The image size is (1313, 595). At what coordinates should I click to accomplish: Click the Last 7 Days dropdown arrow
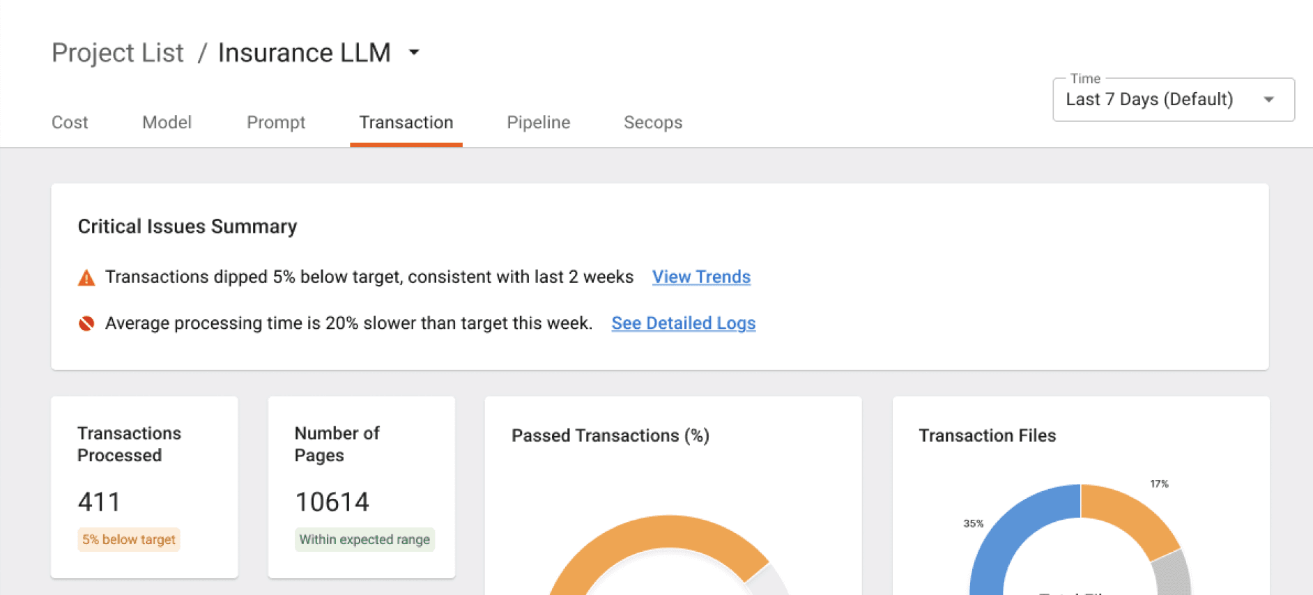tap(1269, 100)
